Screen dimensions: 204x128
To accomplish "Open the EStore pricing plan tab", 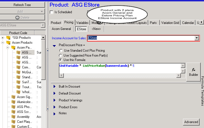I will click(81, 29).
